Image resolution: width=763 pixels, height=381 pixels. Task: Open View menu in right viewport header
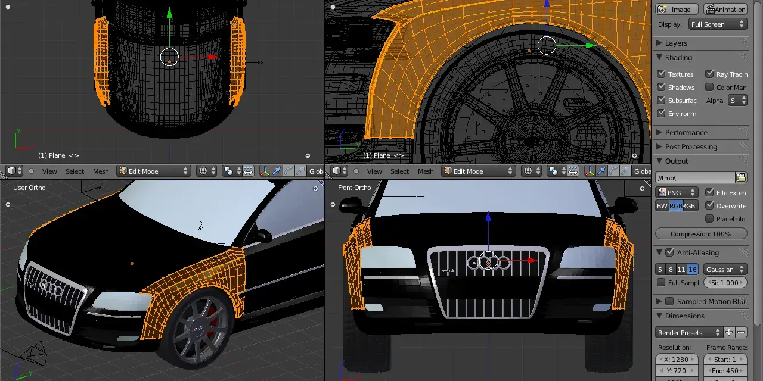coord(374,171)
